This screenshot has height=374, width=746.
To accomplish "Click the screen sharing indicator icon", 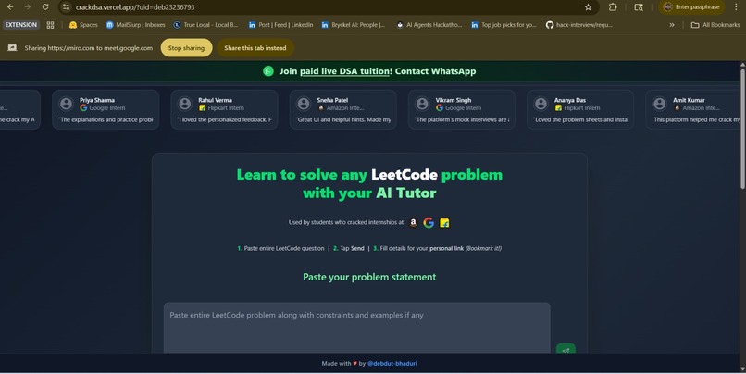I will (x=12, y=47).
